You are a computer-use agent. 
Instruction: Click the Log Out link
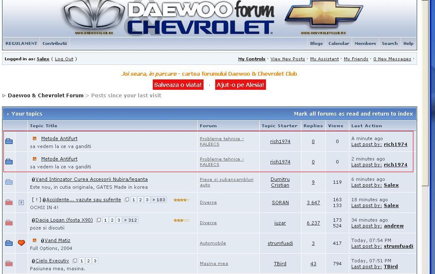tap(64, 59)
